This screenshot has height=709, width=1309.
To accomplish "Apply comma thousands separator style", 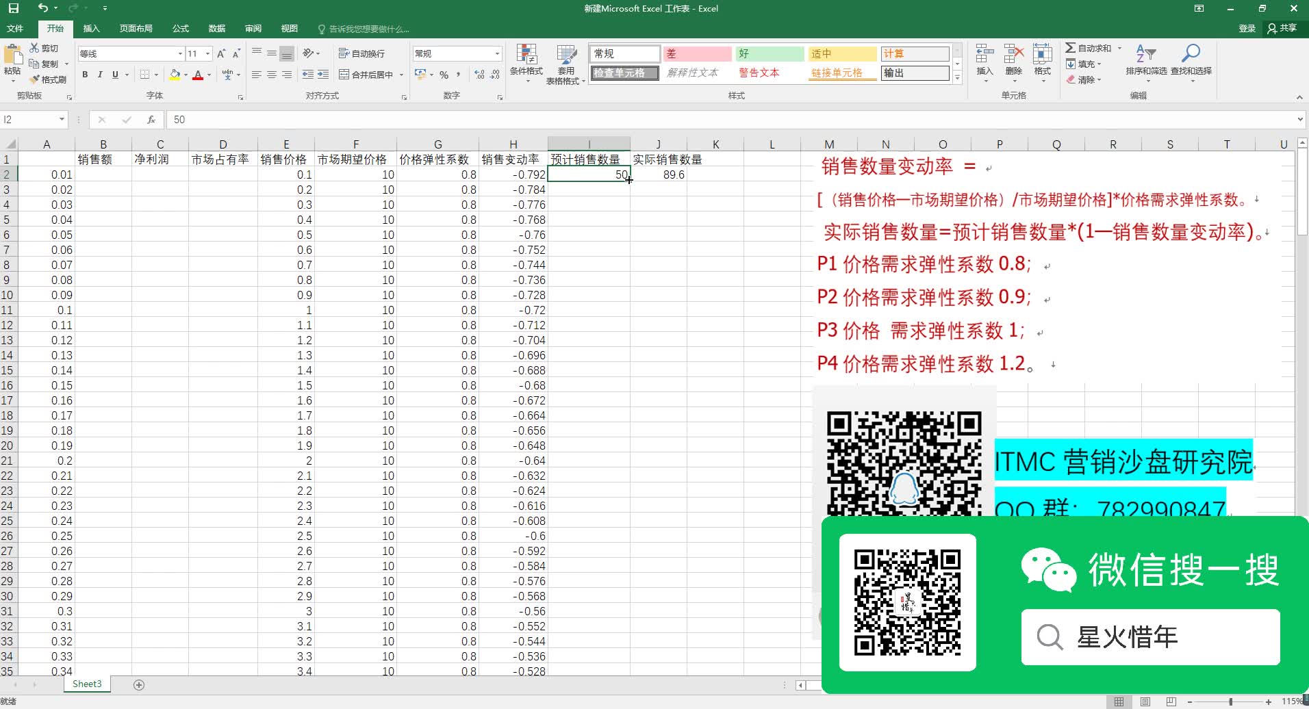I will [458, 75].
